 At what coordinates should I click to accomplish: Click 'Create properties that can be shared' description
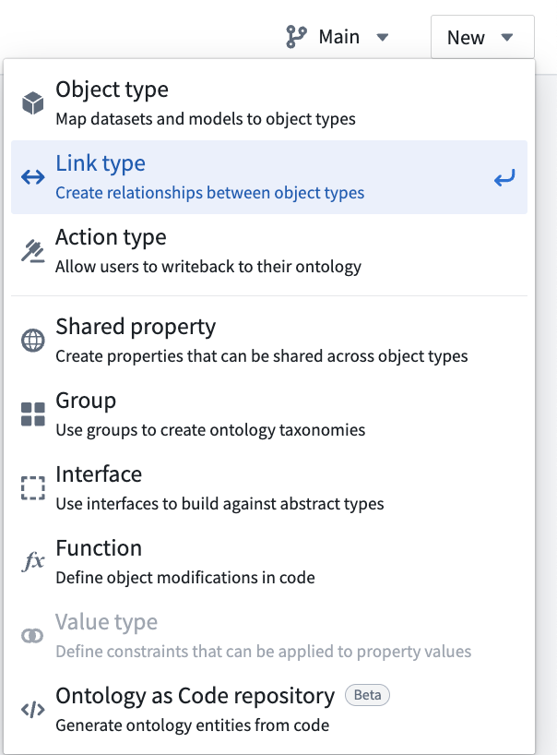[x=262, y=356]
